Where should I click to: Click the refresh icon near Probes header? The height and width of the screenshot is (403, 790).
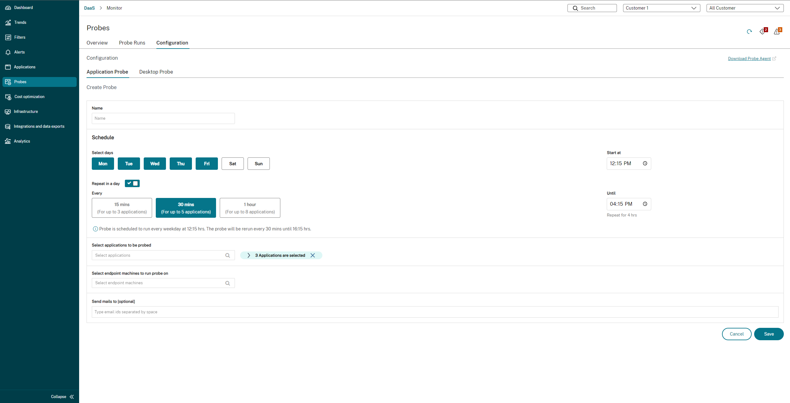[749, 32]
